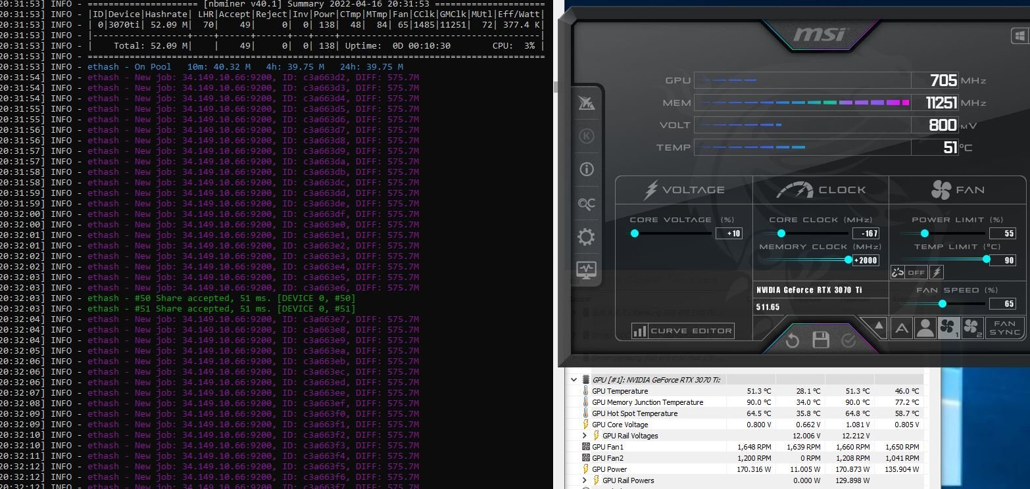Screen dimensions: 1030x489
Task: Collapse the GPU [#1] RTX 3070 Ti tree node
Action: point(574,379)
